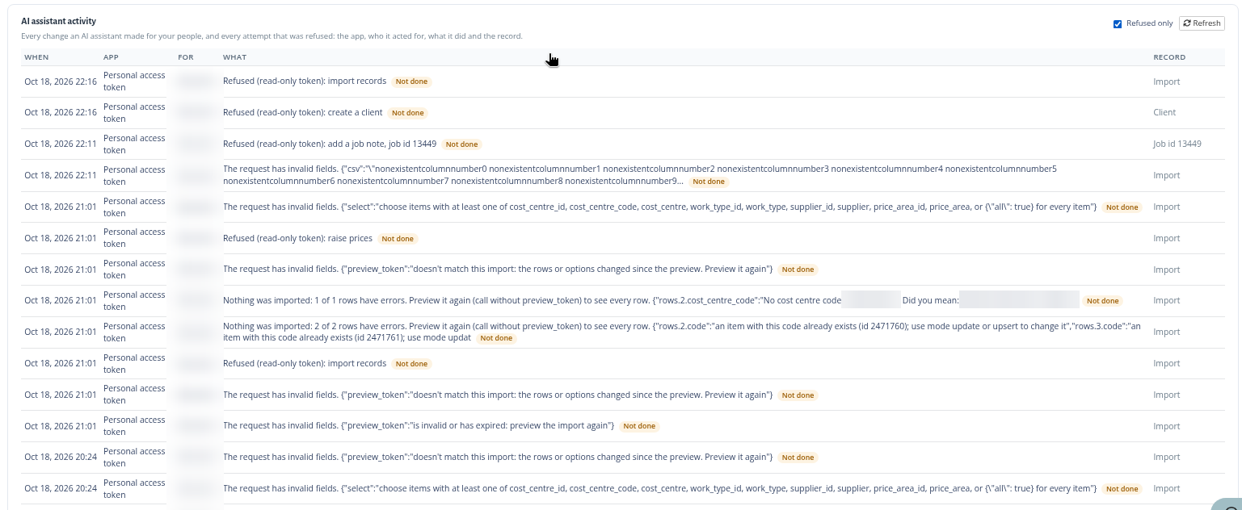
Task: Click Not done badge after 'use mode updat'
Action: coord(496,338)
